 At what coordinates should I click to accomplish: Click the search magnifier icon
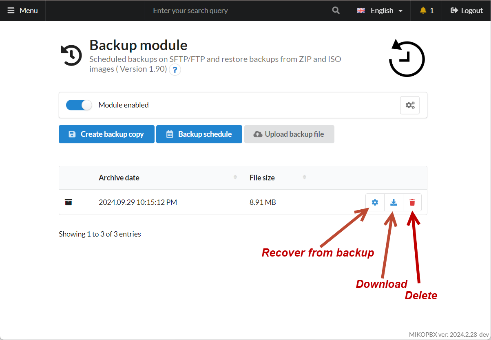(x=336, y=11)
